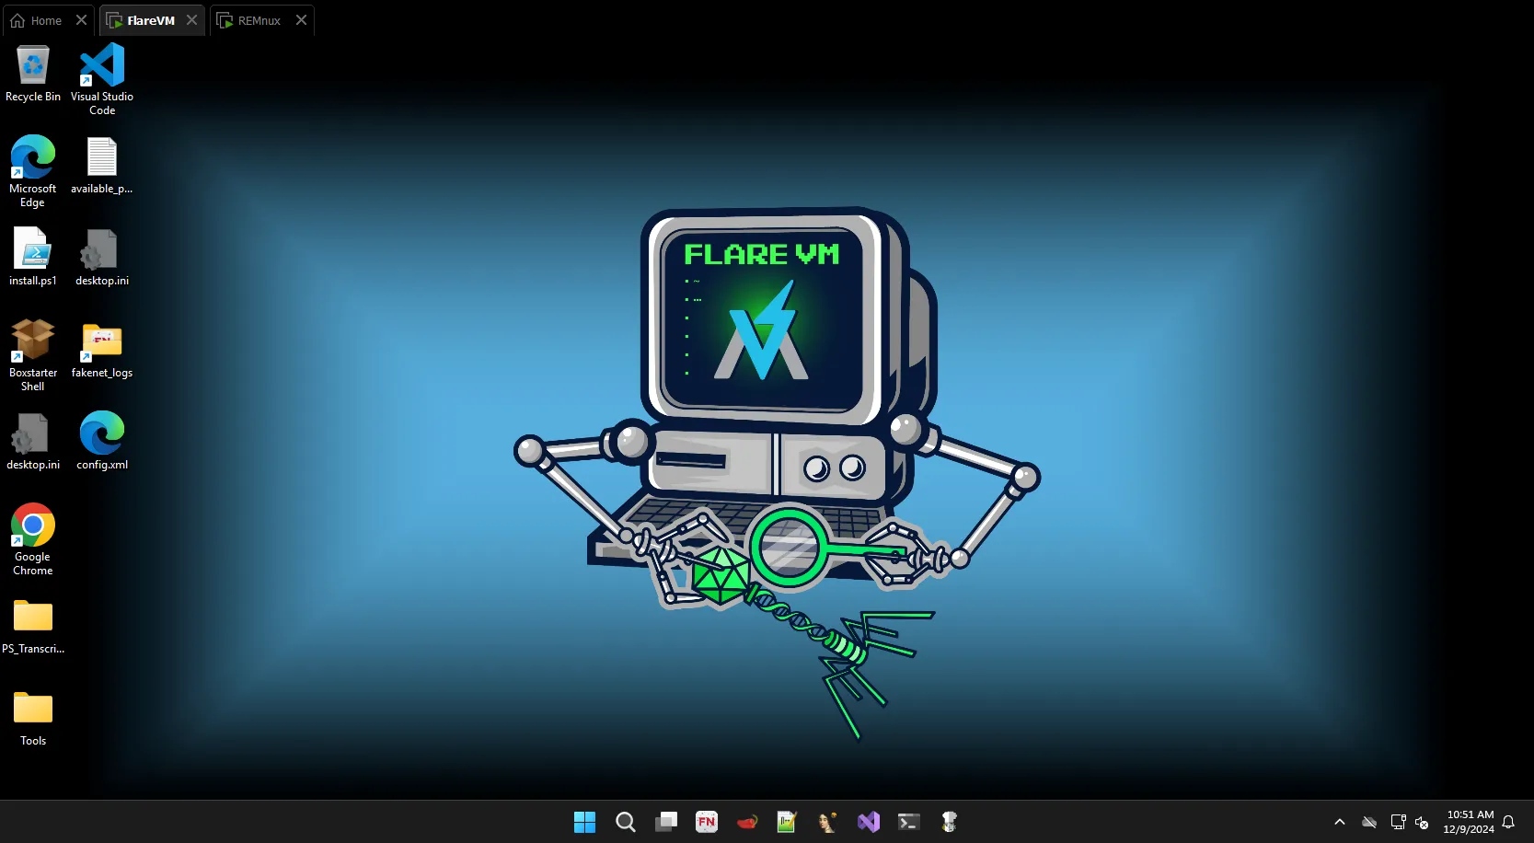Open the Tools folder
The height and width of the screenshot is (843, 1534).
point(33,709)
